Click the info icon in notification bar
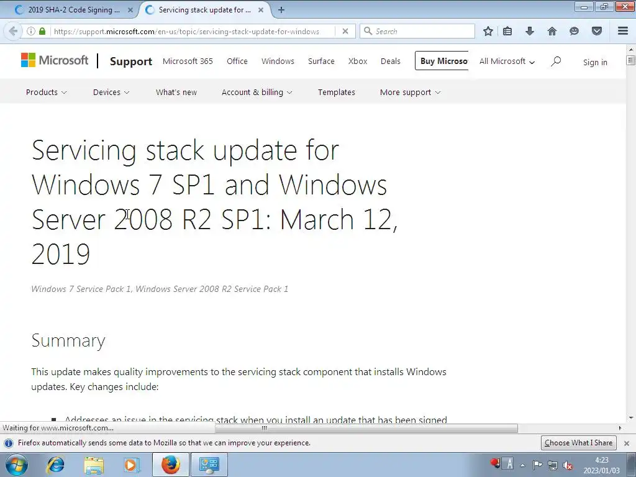 (9, 443)
